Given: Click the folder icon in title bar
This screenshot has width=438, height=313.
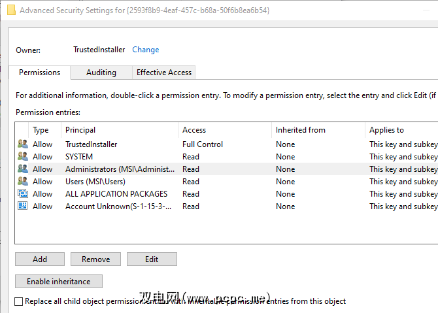Looking at the screenshot, I should 11,10.
